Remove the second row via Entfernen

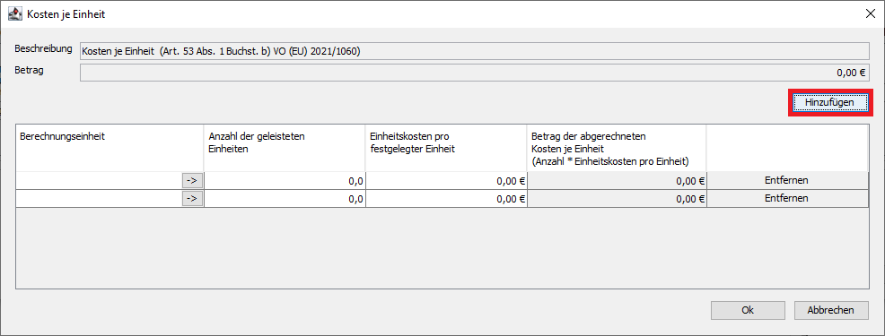(787, 198)
